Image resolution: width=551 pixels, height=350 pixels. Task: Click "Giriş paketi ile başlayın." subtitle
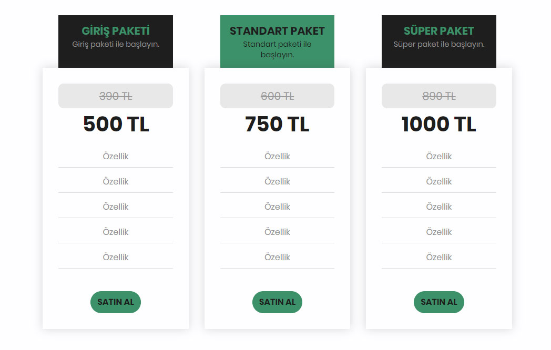point(116,44)
